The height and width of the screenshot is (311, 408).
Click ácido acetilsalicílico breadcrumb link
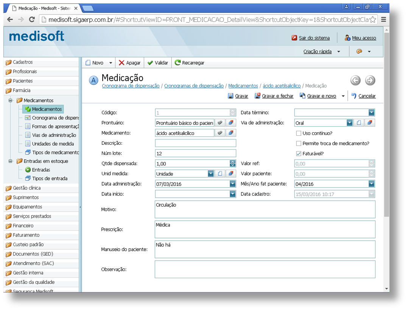tap(282, 86)
